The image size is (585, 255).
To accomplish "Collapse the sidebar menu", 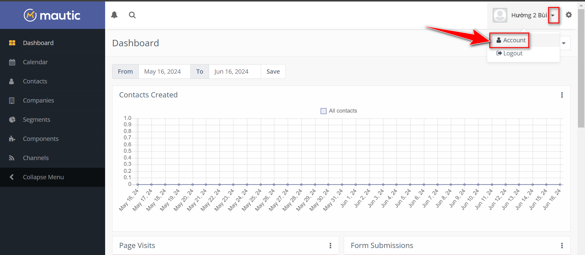I will click(x=43, y=177).
